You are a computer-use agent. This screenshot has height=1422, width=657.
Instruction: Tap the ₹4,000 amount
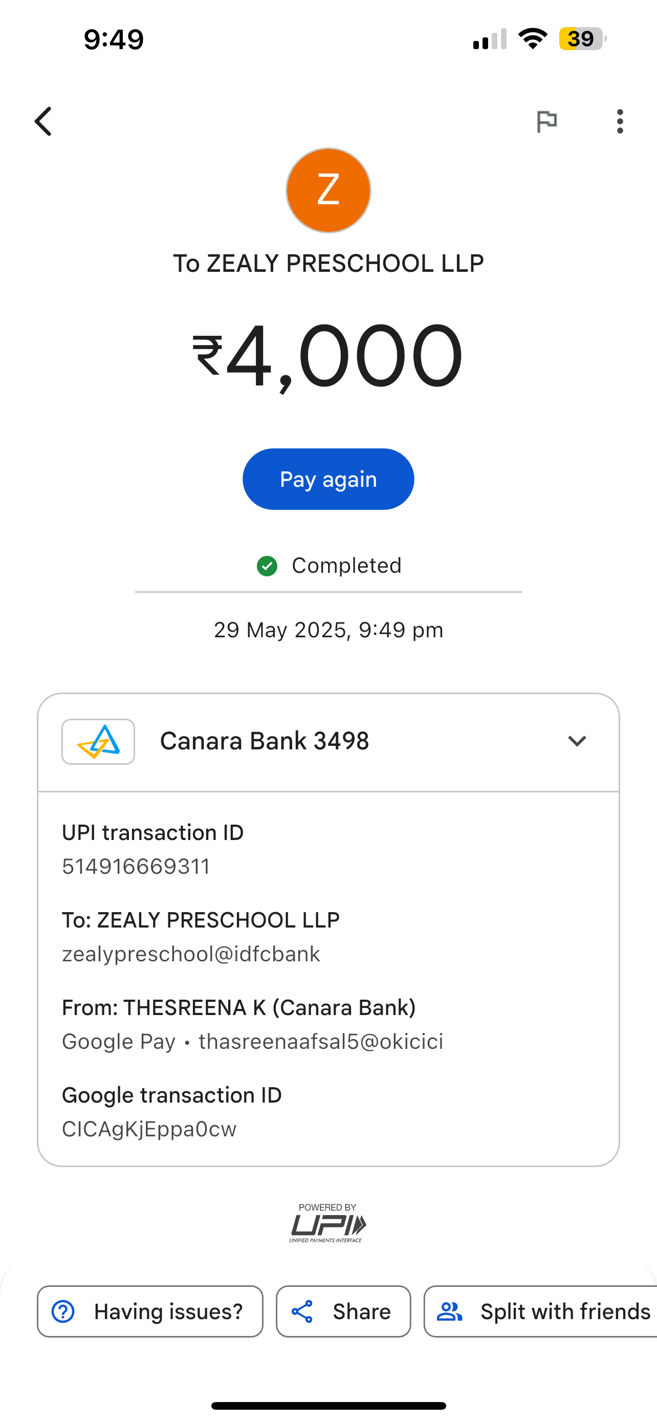tap(328, 356)
